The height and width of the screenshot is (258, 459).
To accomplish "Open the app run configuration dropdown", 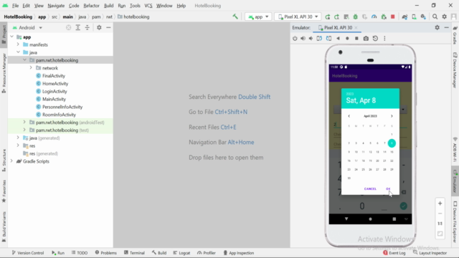I will [258, 16].
